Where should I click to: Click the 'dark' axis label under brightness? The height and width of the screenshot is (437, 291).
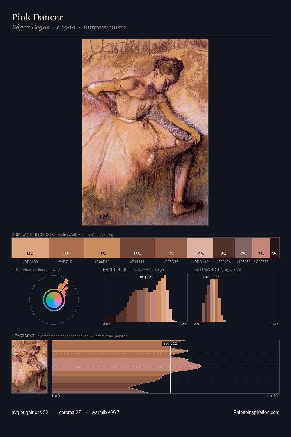pos(107,324)
